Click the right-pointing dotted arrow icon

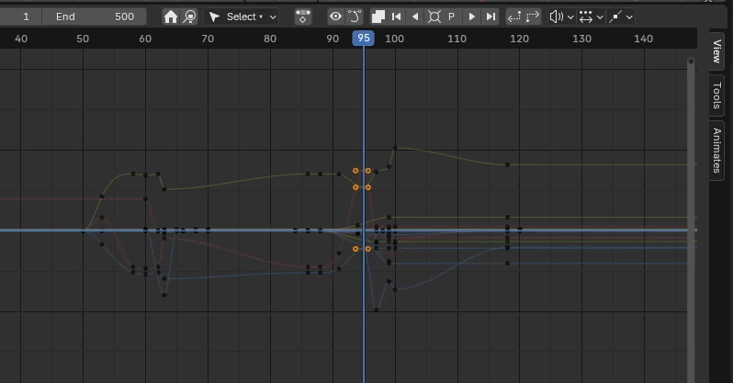535,17
